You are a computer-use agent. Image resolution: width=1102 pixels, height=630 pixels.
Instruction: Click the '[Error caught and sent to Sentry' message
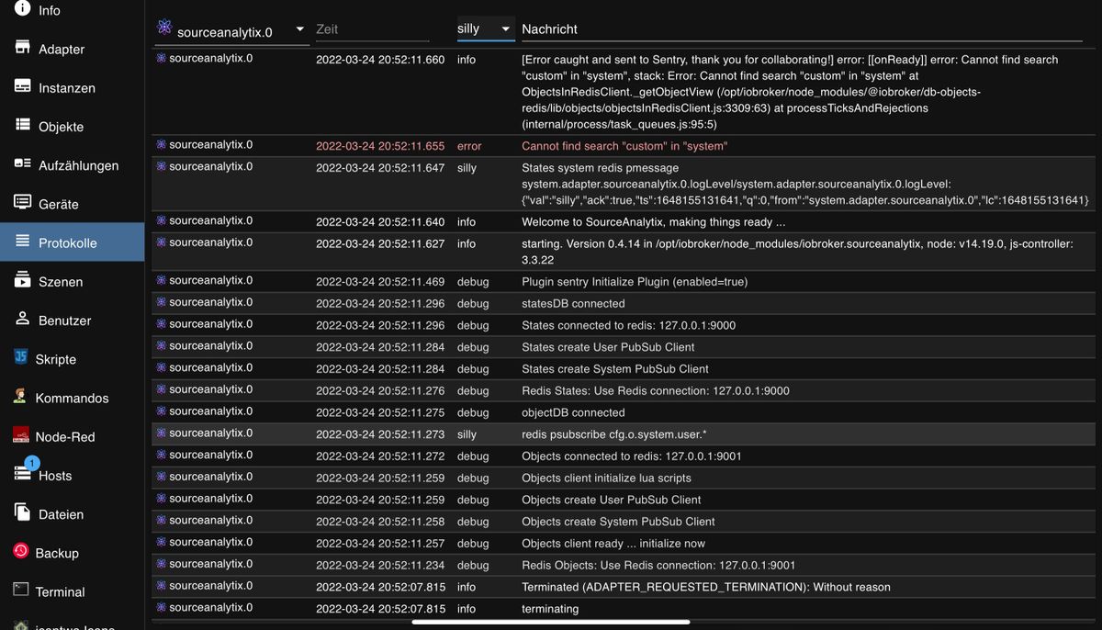[790, 92]
